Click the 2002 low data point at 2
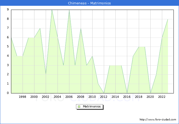Screen dimensions: 179x124 coord(46,74)
